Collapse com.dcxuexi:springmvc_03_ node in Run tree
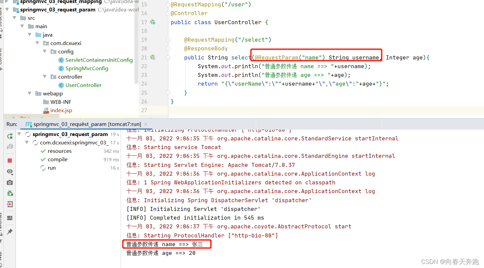This screenshot has width=484, height=268. pyautogui.click(x=28, y=143)
